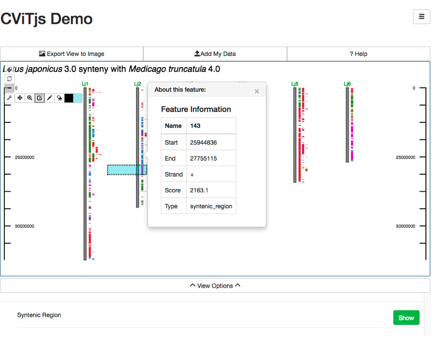The width and height of the screenshot is (432, 338).
Task: Click the zoom out minus button
Action: tap(9, 88)
